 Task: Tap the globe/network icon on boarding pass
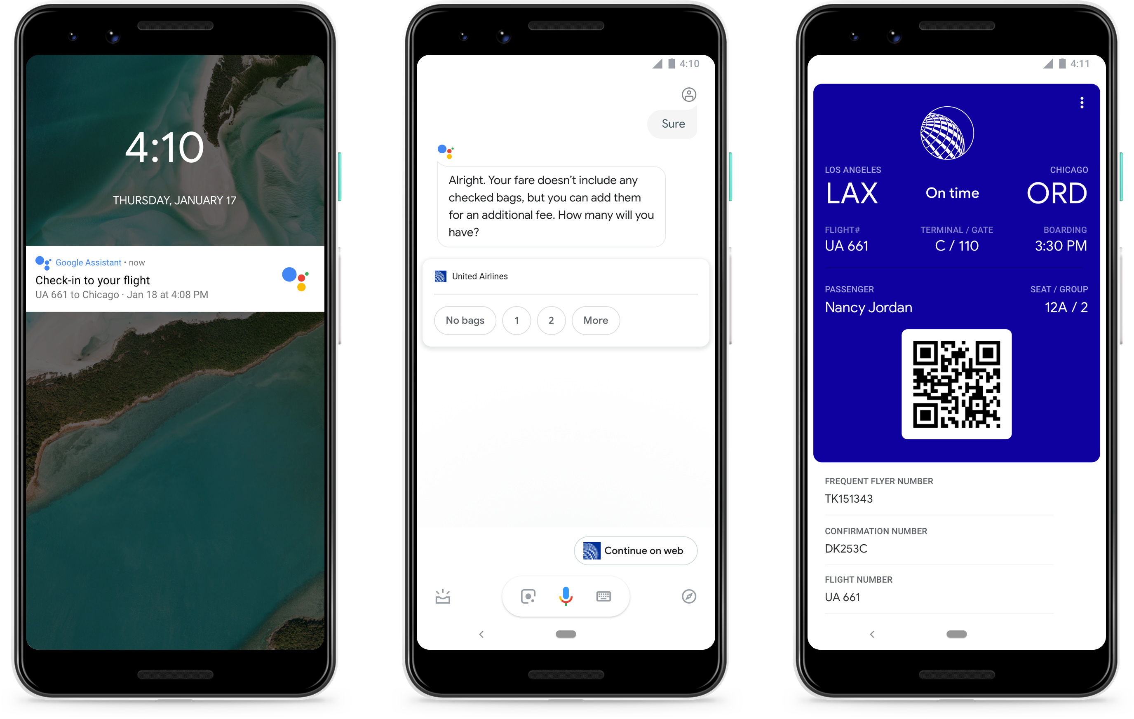pyautogui.click(x=949, y=127)
